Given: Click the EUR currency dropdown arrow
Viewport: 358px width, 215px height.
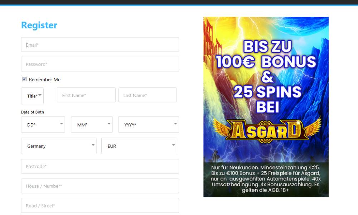Looking at the screenshot, I should [174, 145].
